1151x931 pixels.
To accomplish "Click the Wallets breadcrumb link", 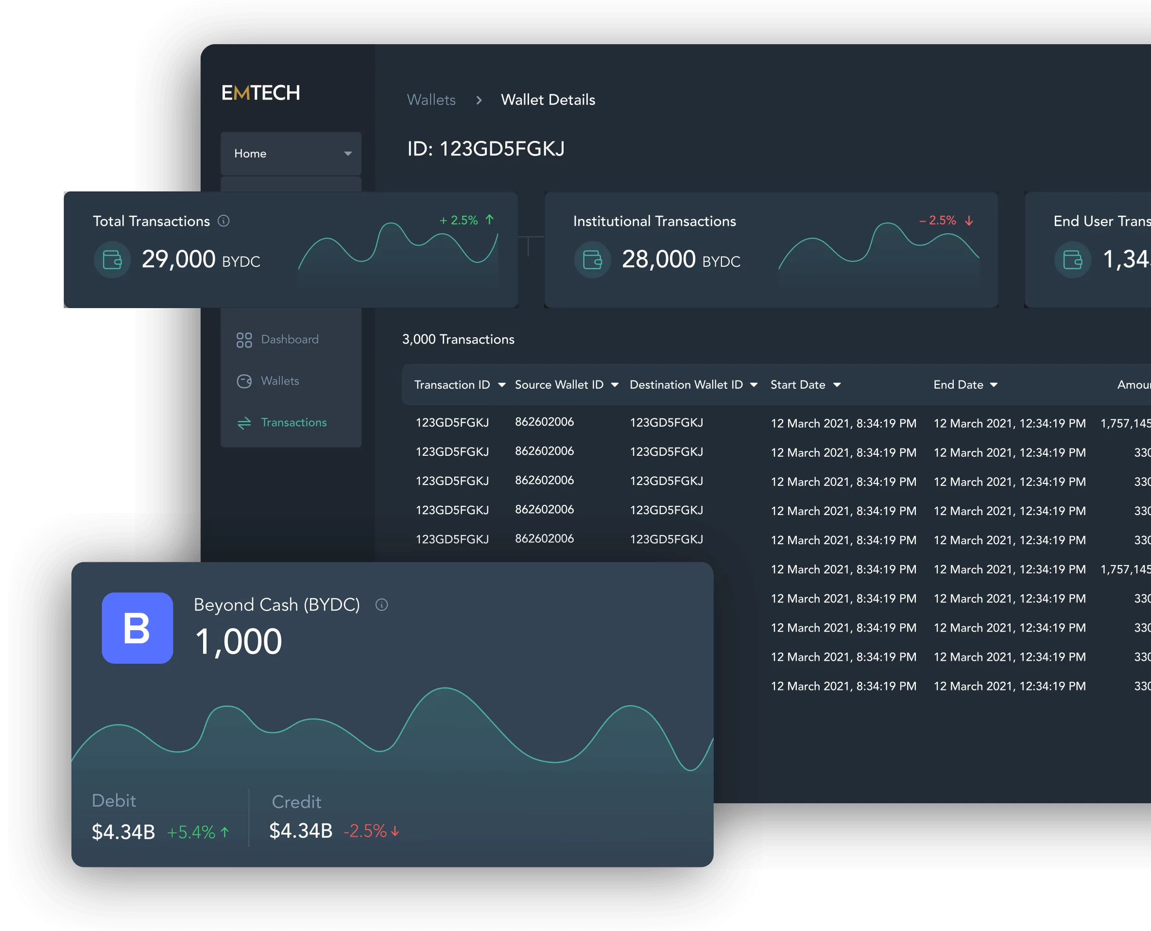I will (x=431, y=100).
